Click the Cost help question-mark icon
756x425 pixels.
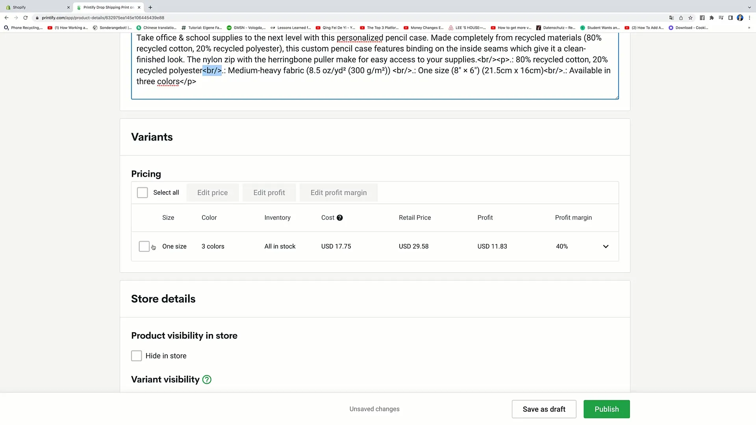coord(339,218)
